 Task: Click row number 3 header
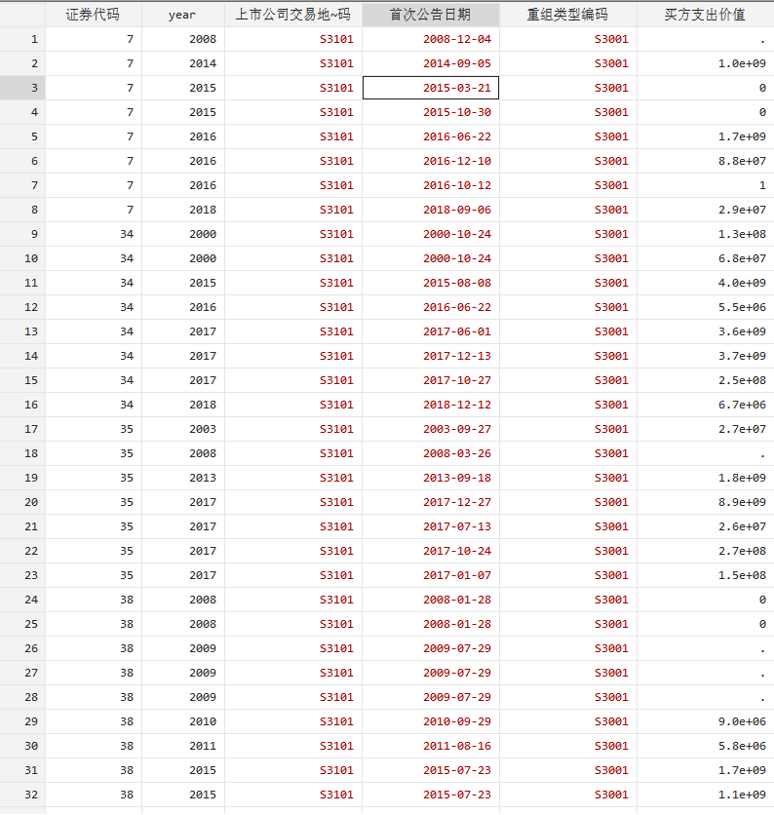coord(22,88)
